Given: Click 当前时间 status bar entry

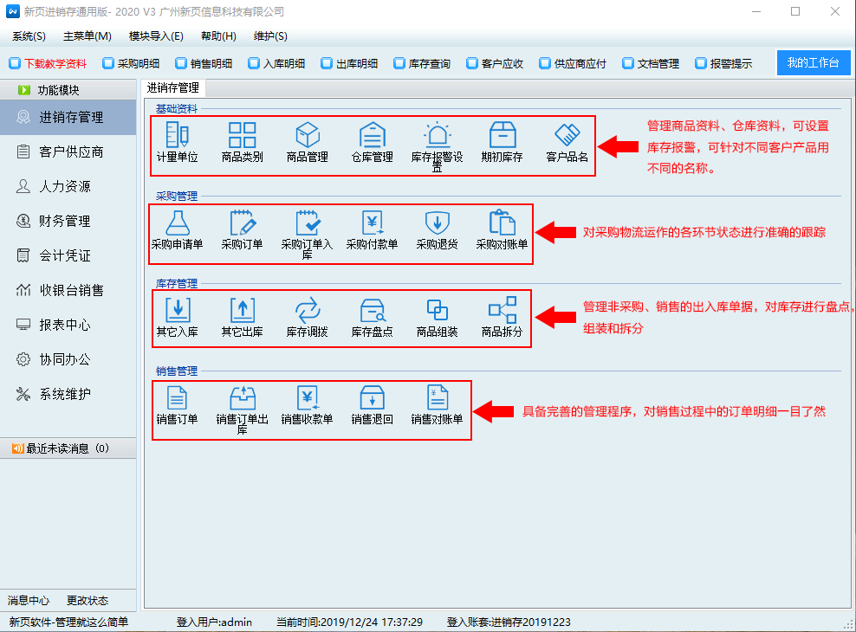Looking at the screenshot, I should point(349,622).
